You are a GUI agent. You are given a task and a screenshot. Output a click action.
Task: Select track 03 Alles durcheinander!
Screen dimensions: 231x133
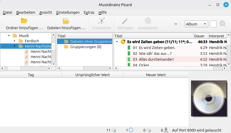pyautogui.click(x=156, y=59)
